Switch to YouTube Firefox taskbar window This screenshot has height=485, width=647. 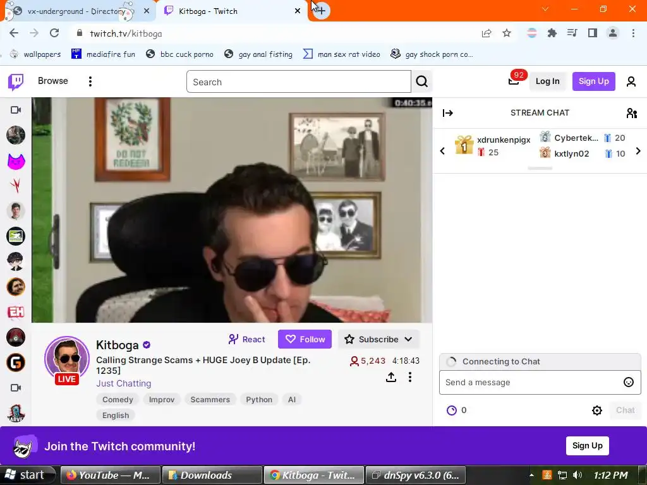(110, 475)
